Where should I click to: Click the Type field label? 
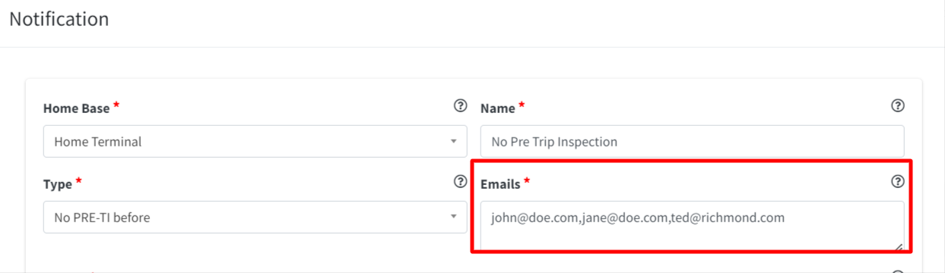click(x=58, y=184)
